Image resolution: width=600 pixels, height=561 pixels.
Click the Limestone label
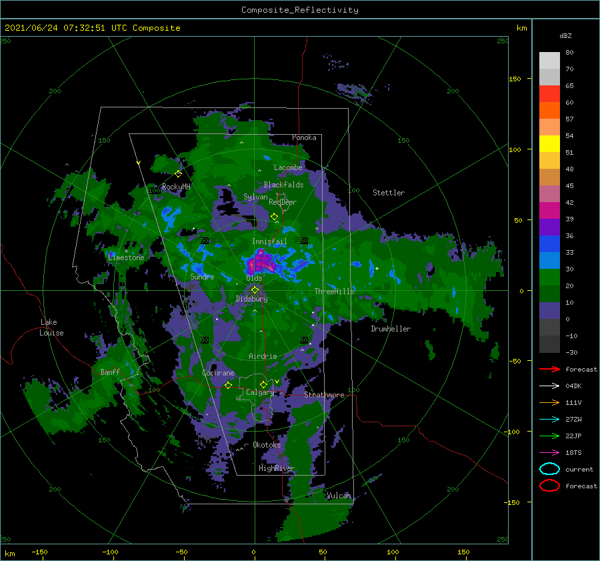click(126, 257)
